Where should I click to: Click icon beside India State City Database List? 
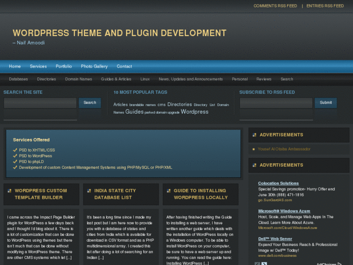pyautogui.click(x=89, y=191)
